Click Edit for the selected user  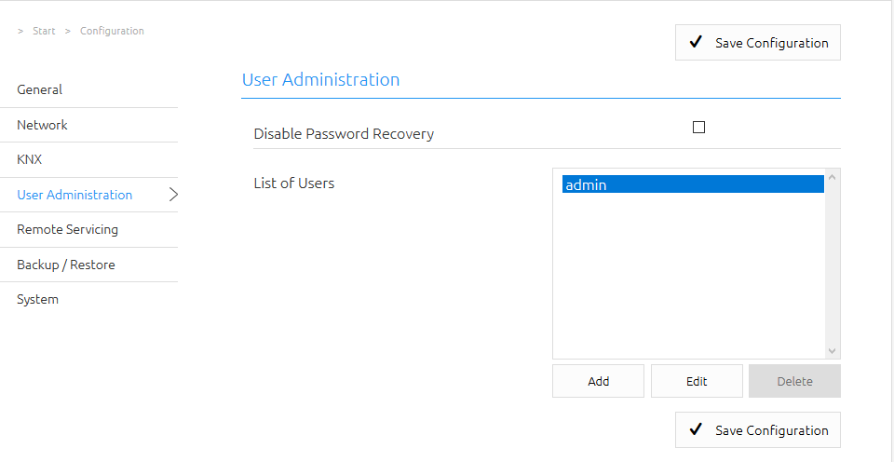pos(697,381)
